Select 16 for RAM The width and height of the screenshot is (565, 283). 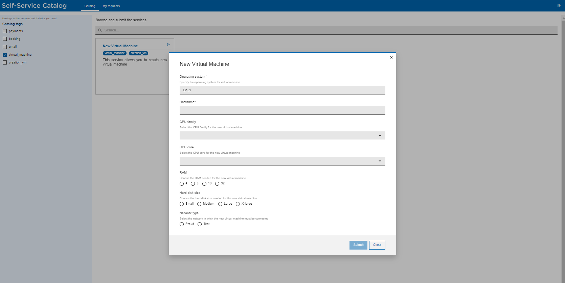click(x=204, y=184)
